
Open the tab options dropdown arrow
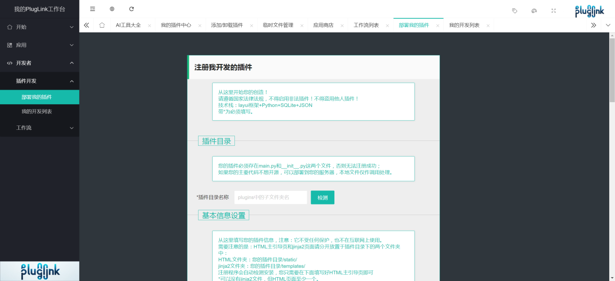coord(608,25)
